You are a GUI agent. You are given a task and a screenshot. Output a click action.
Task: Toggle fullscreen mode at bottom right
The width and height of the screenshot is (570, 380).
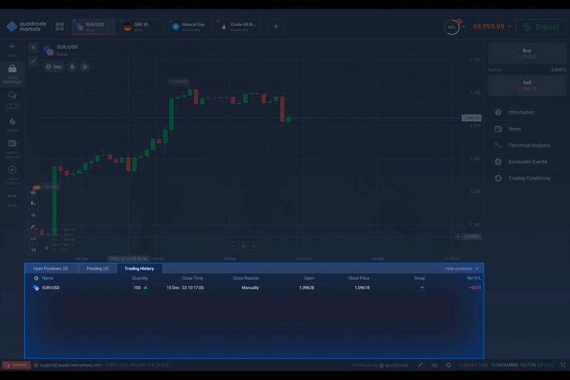click(561, 365)
